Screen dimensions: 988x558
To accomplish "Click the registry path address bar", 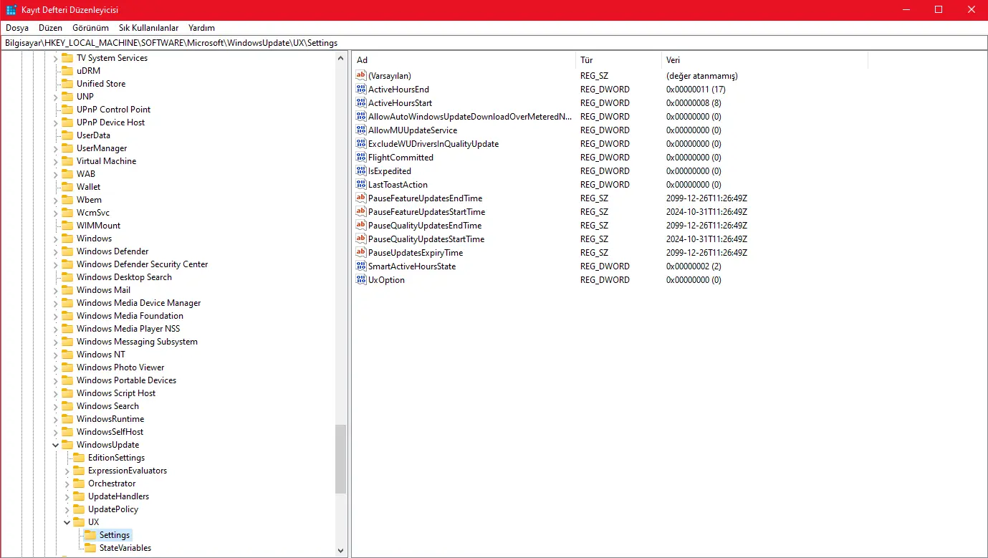I will 494,43.
